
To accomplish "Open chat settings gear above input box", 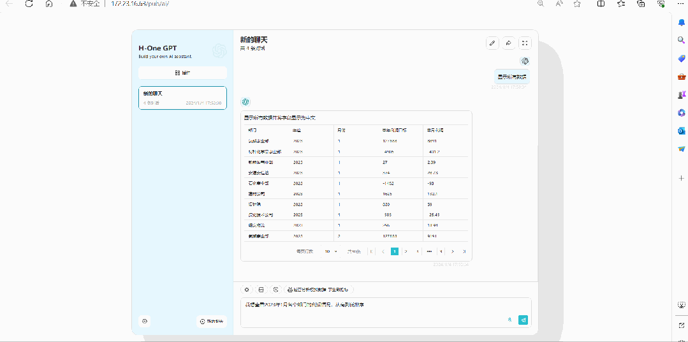I will 247,289.
